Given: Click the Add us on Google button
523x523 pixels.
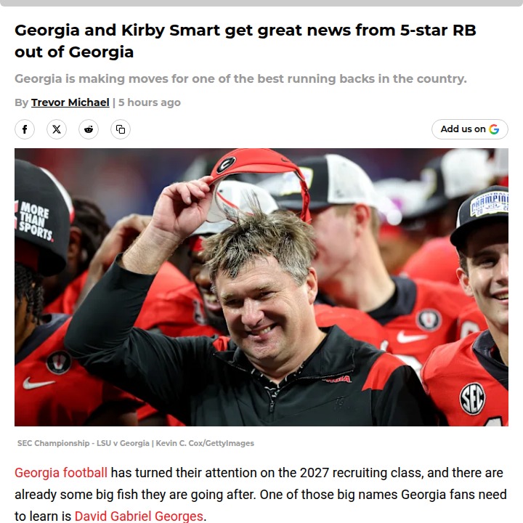Looking at the screenshot, I should point(470,129).
